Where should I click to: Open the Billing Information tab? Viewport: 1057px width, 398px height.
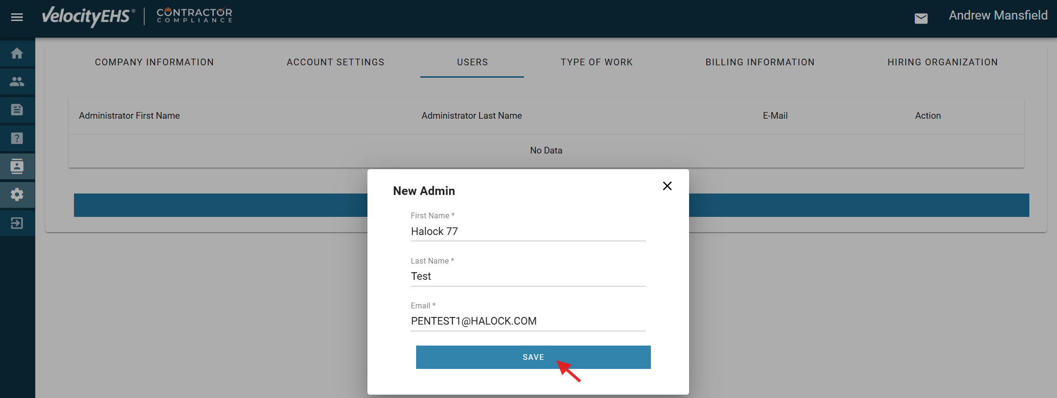pos(760,62)
